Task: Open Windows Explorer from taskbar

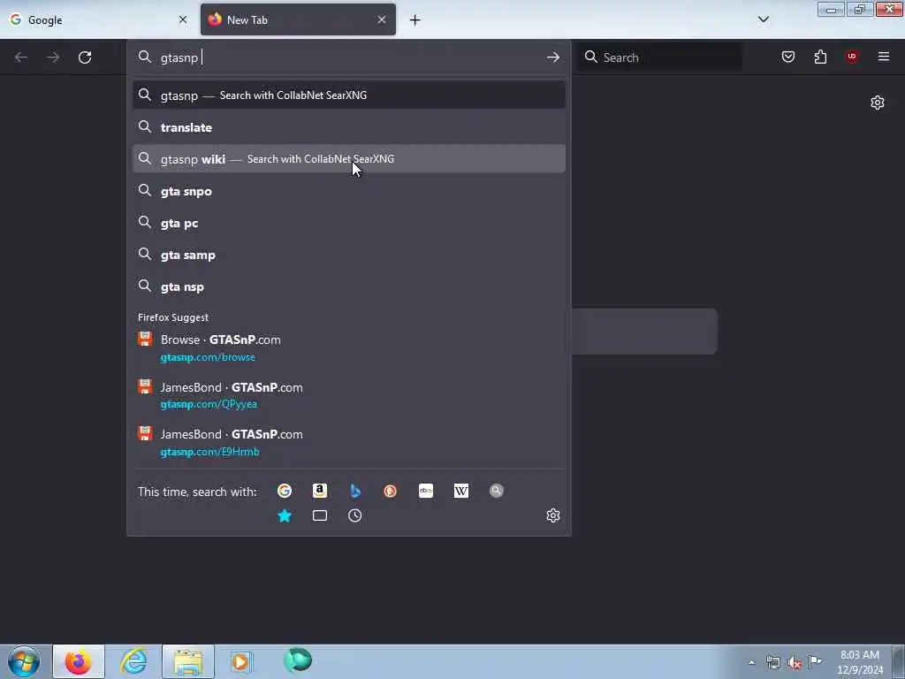Action: pos(188,661)
